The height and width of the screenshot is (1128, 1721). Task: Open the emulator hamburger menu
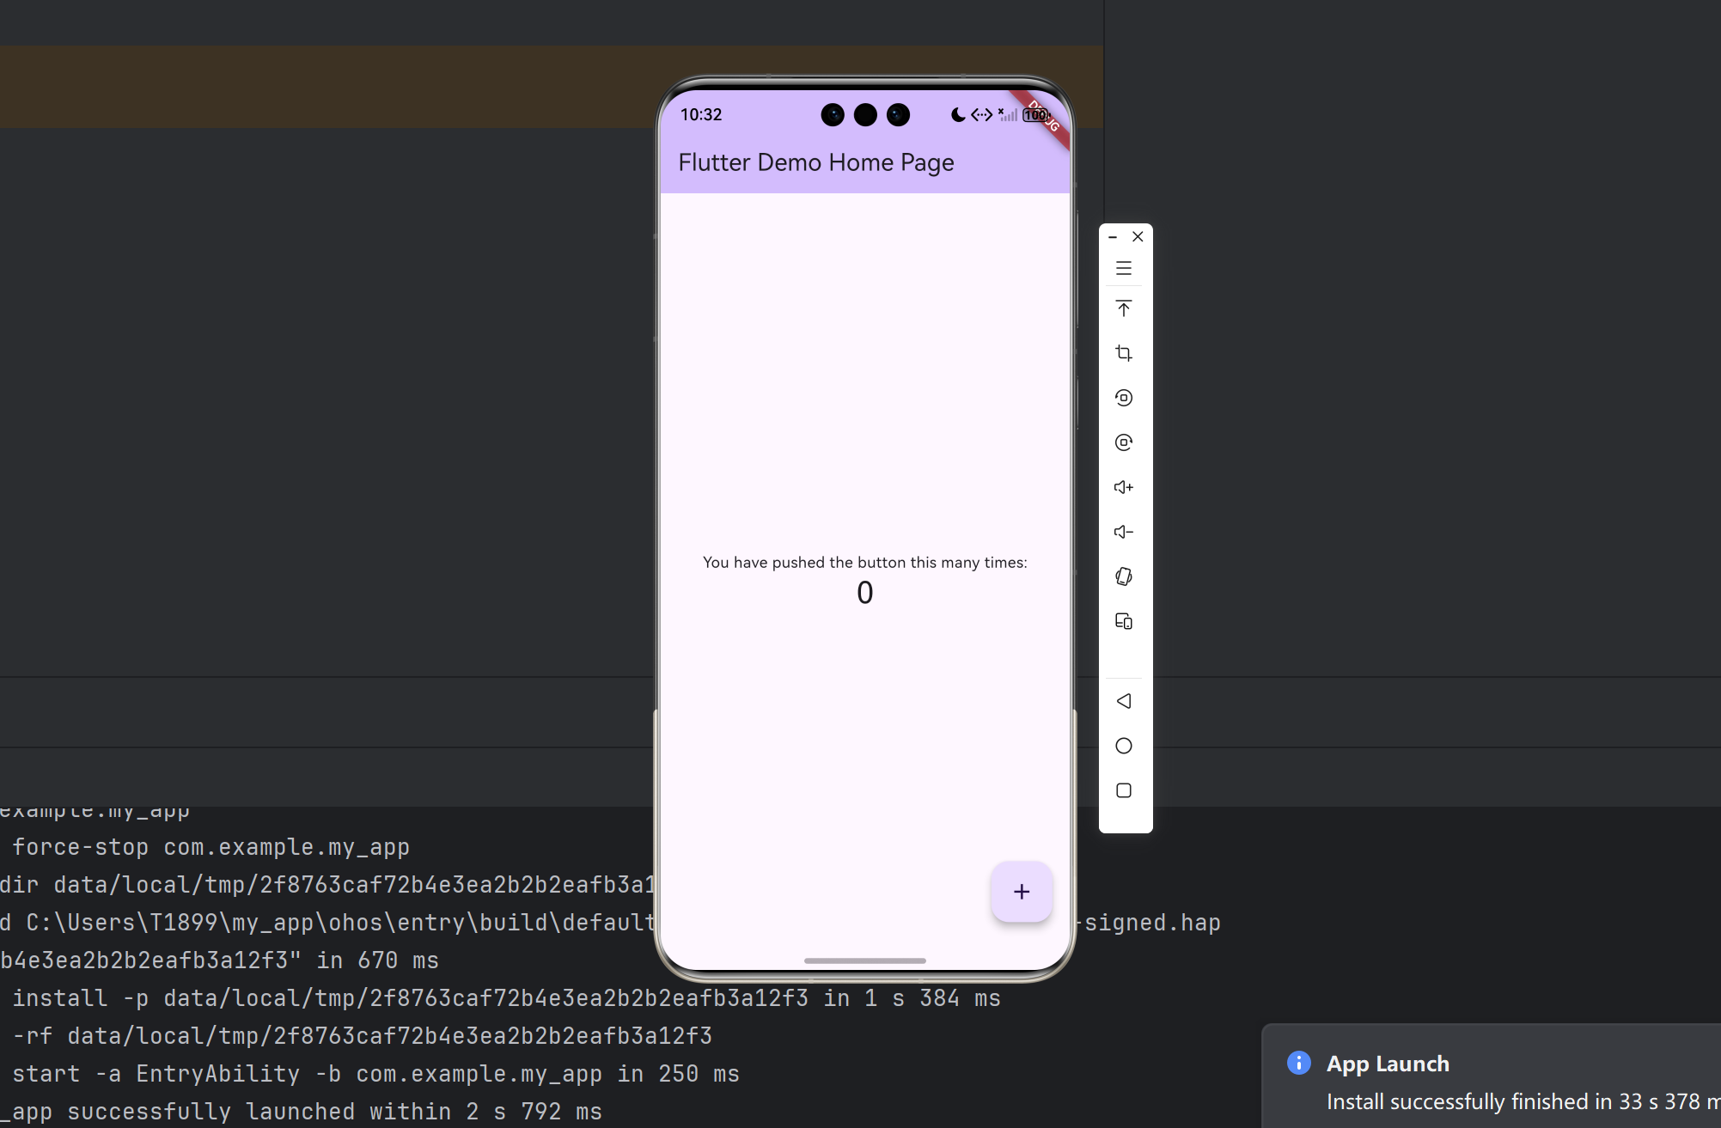coord(1123,268)
